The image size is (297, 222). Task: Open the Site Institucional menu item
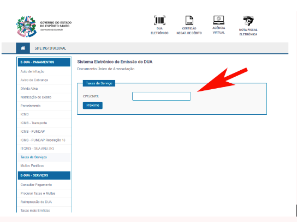pos(50,48)
